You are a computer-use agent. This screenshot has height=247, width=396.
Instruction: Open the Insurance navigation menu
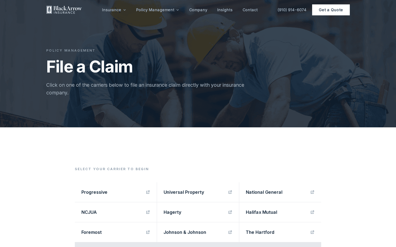coord(114,10)
